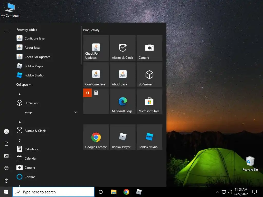Open Calendar from the app list
This screenshot has width=263, height=197.
click(47, 158)
